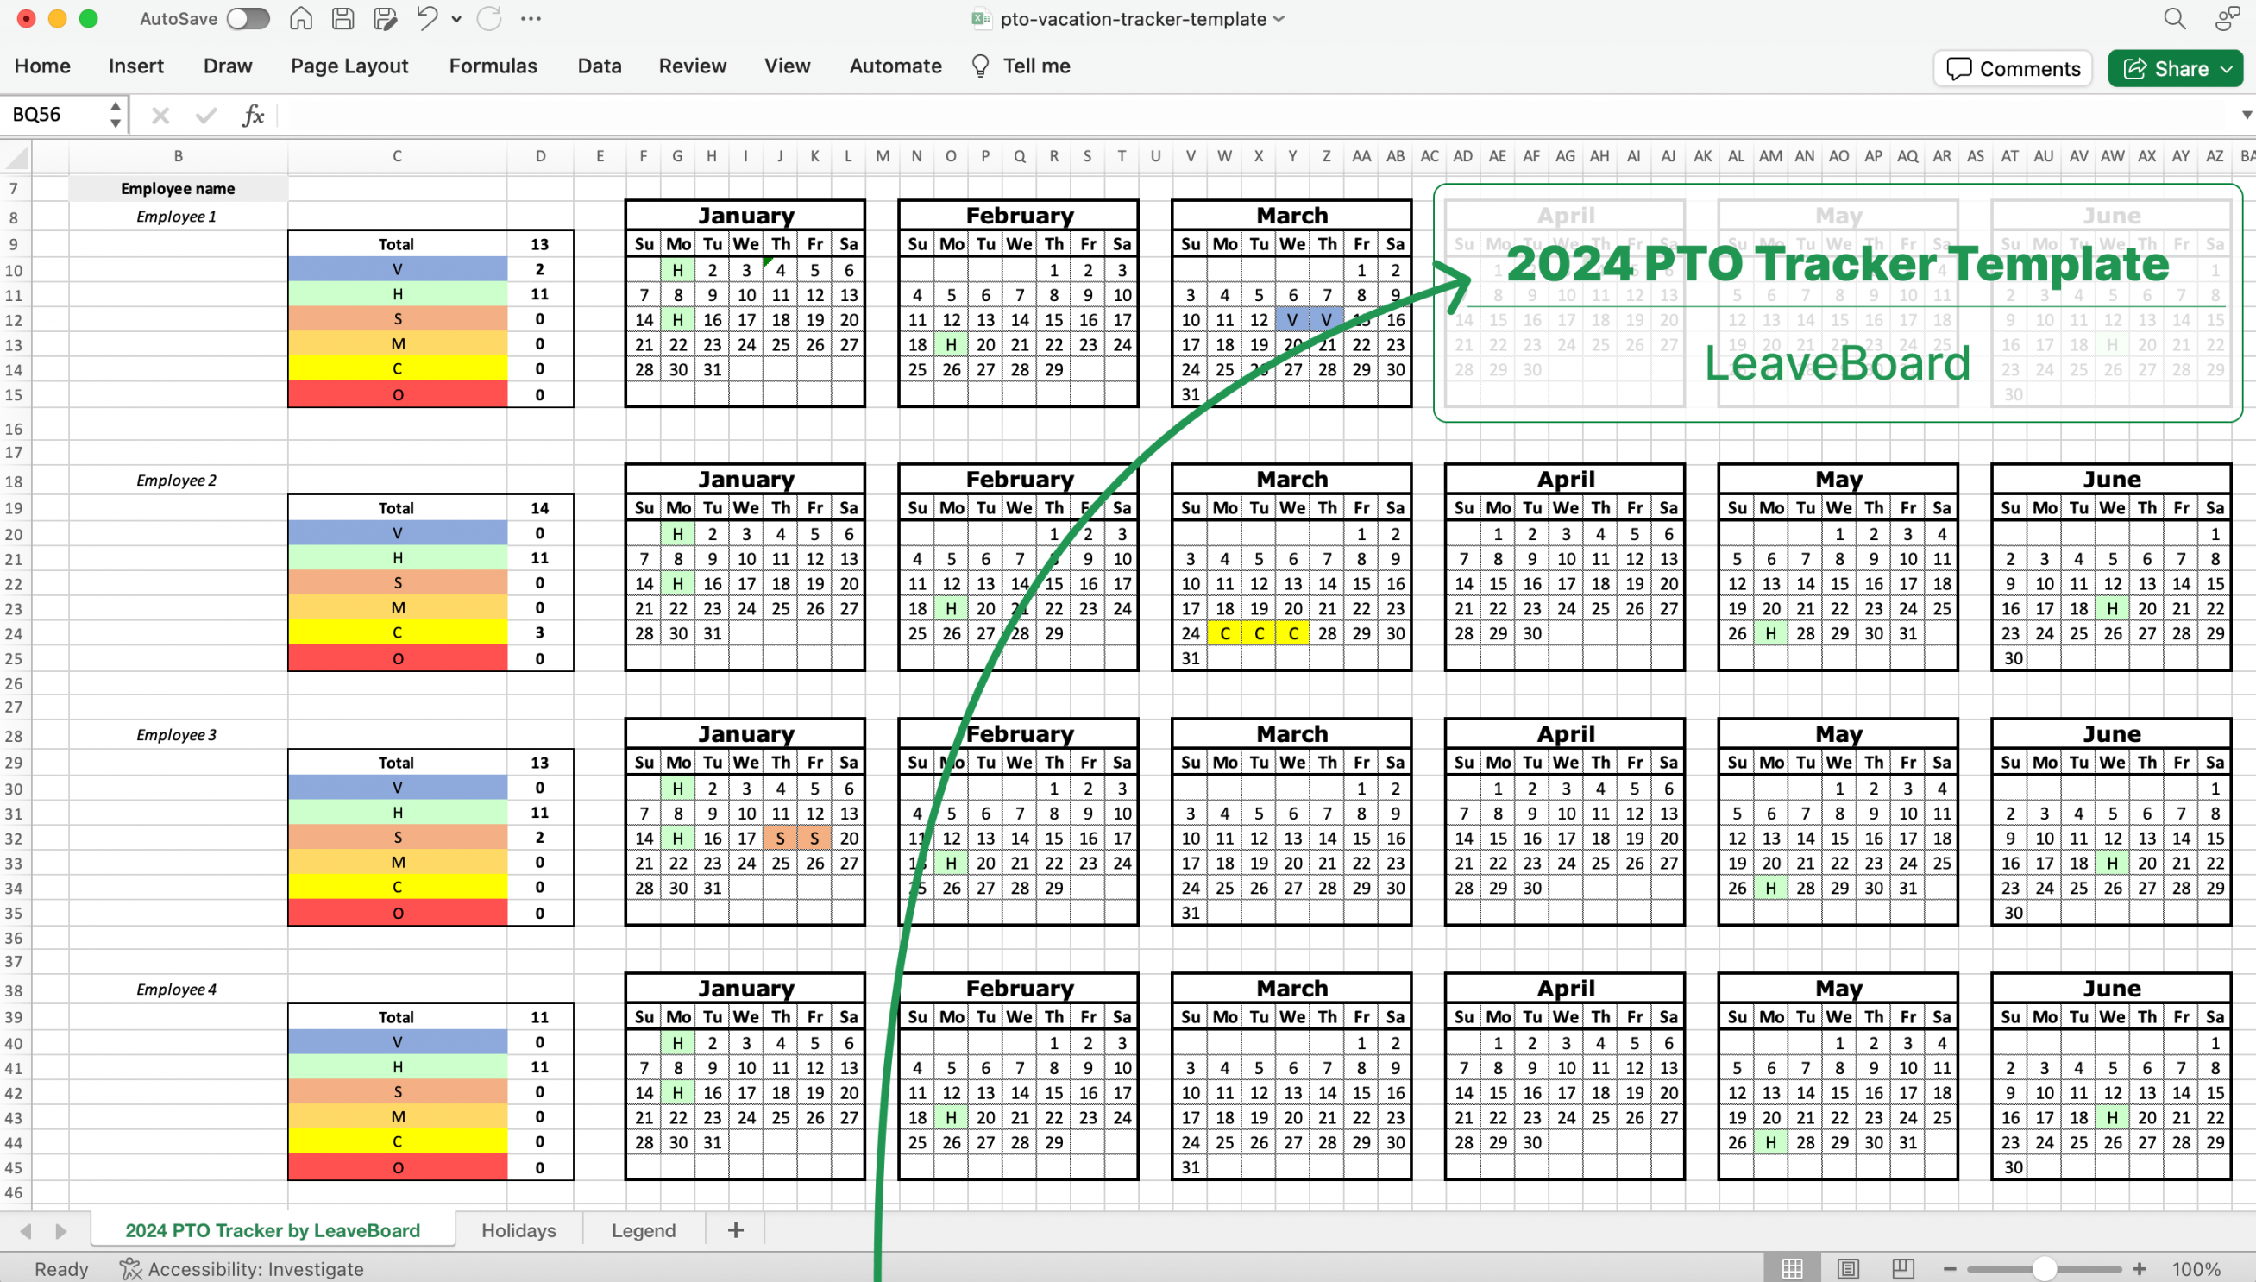This screenshot has width=2256, height=1282.
Task: Click the Redo icon in the toolbar
Action: [x=490, y=19]
